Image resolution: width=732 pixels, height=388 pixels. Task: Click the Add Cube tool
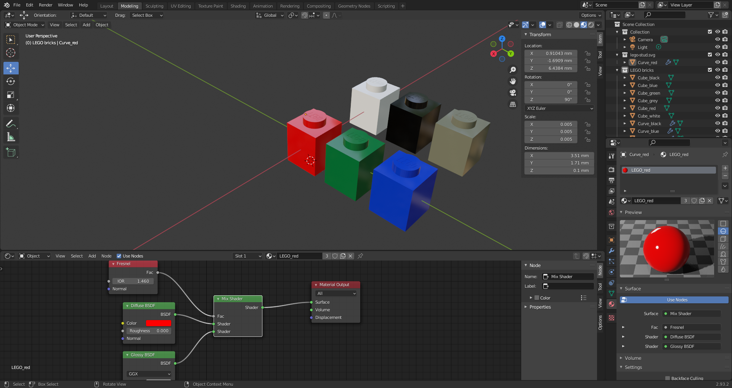click(x=11, y=153)
